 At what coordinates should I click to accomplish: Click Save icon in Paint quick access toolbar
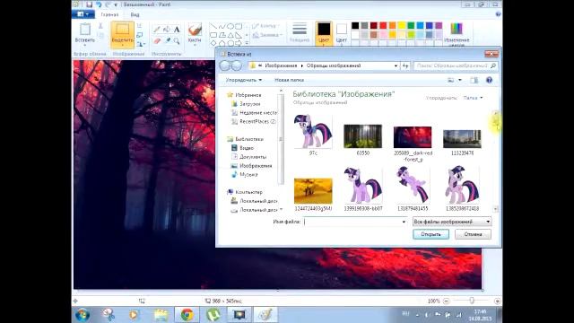tap(90, 4)
